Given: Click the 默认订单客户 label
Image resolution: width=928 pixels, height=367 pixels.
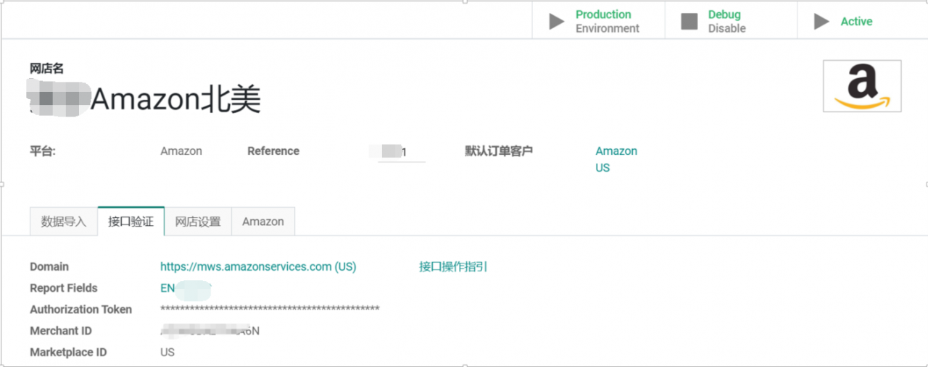Looking at the screenshot, I should [x=499, y=151].
